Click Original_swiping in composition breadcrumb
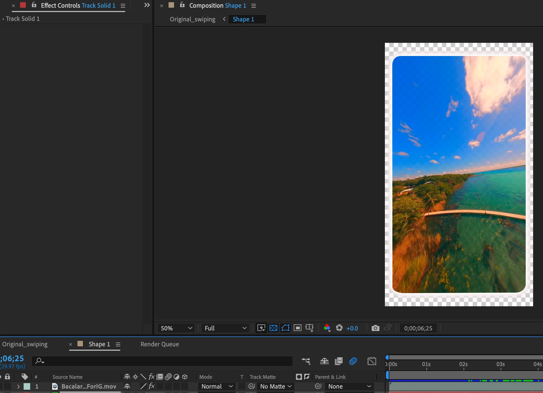The width and height of the screenshot is (543, 393). 192,19
